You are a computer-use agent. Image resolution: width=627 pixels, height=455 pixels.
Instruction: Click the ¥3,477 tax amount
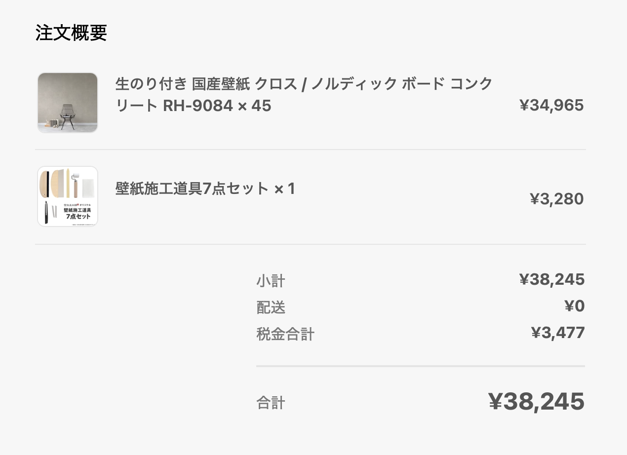pos(558,333)
